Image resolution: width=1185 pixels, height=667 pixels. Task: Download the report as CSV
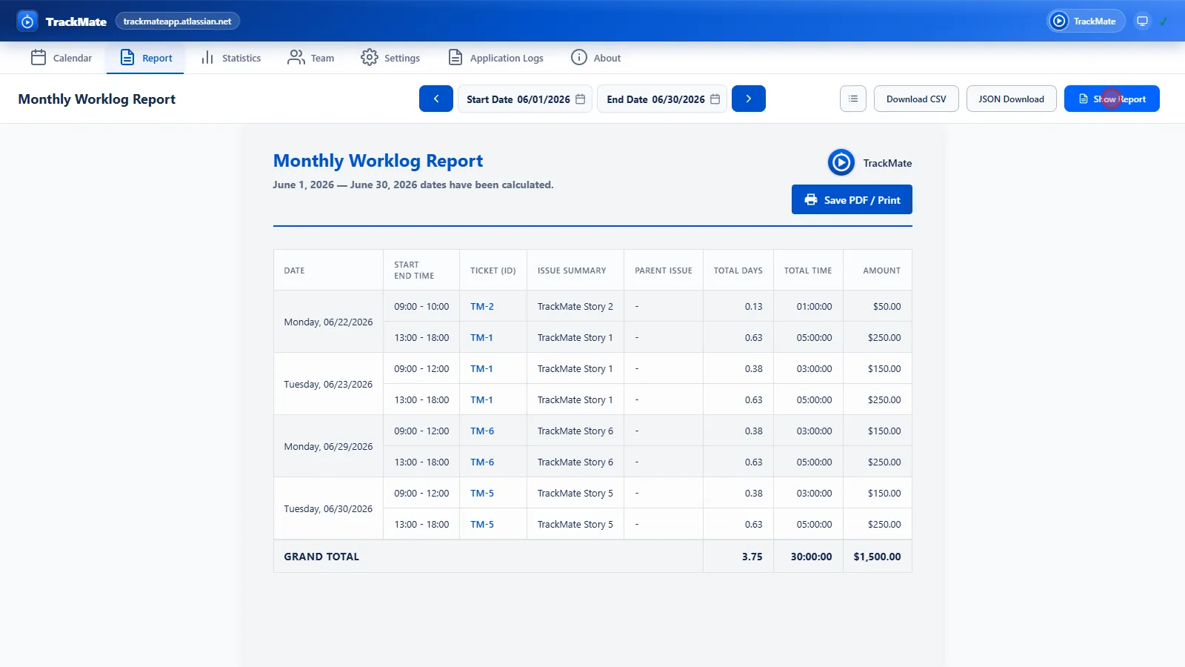(x=916, y=99)
